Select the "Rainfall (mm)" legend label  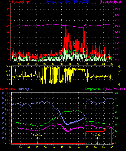tap(8, 89)
